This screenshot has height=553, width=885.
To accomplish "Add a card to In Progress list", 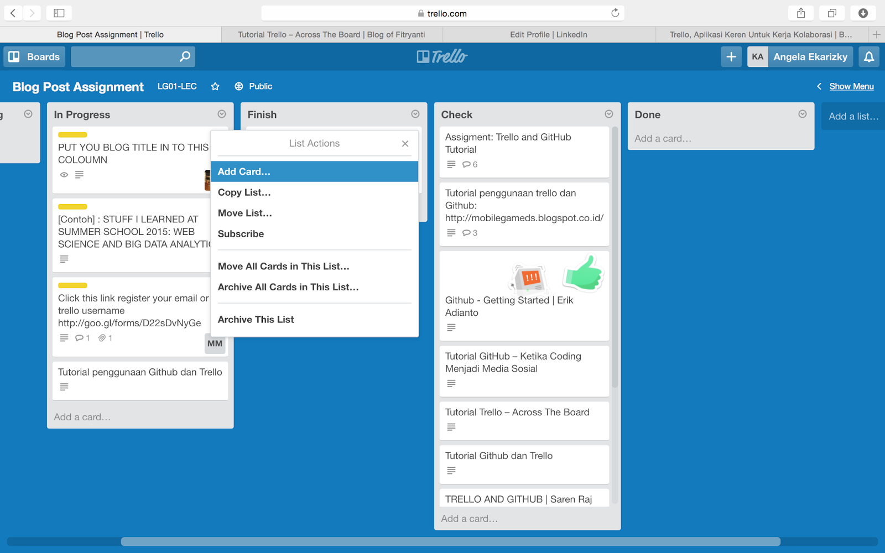I will point(82,417).
